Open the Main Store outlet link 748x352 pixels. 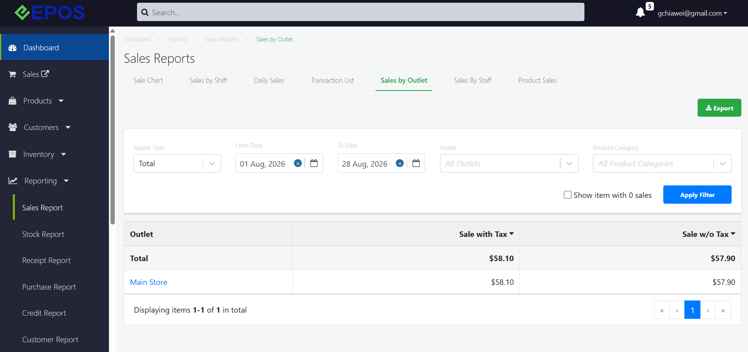pyautogui.click(x=149, y=282)
